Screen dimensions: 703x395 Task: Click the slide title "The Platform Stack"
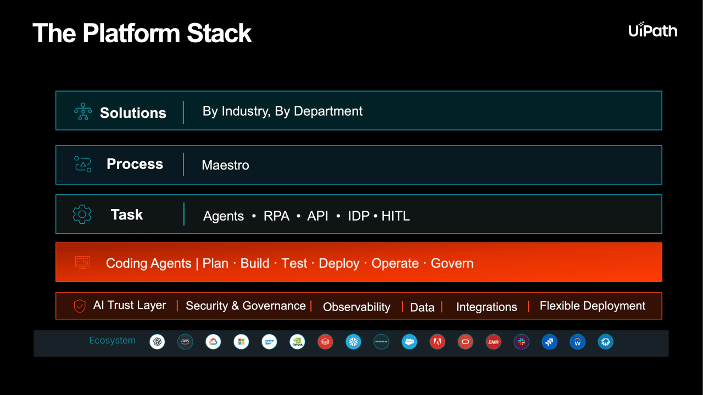142,33
